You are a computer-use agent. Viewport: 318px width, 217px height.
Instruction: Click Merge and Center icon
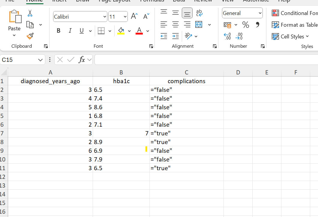(199, 25)
